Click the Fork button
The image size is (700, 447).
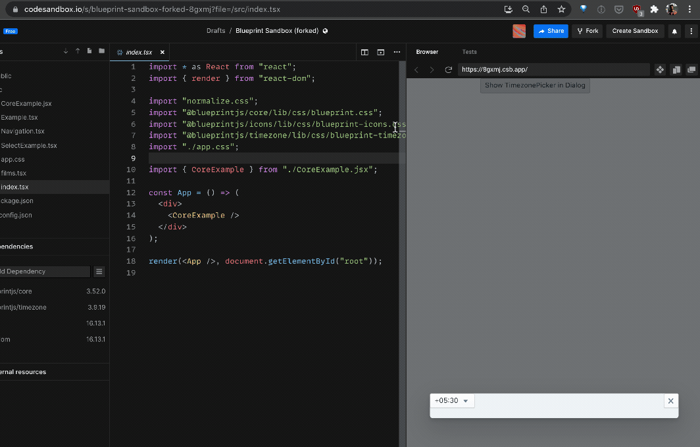pos(586,31)
